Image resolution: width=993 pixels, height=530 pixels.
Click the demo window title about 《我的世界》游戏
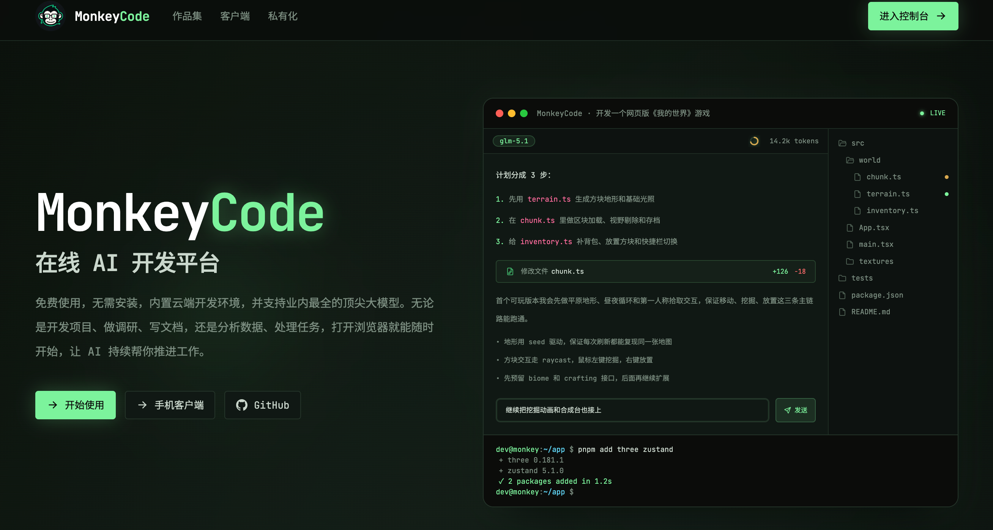(x=623, y=113)
